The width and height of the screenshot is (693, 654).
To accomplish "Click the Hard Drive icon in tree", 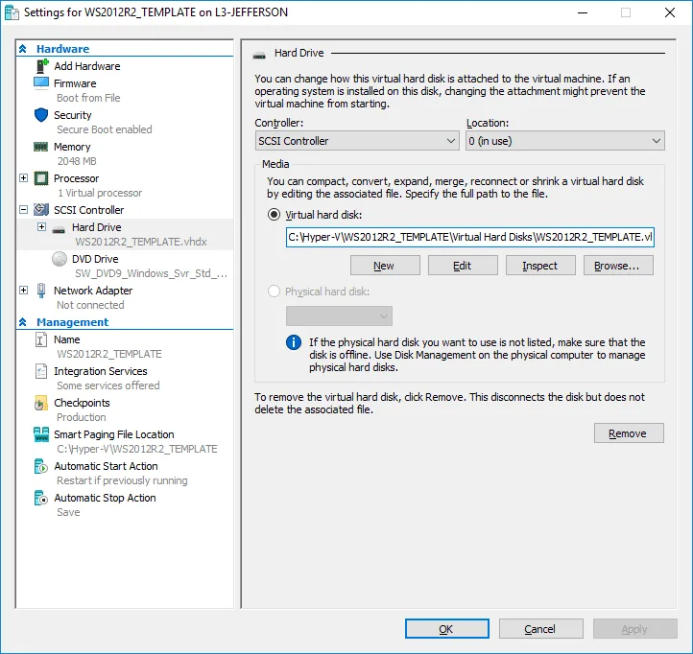I will tap(59, 229).
